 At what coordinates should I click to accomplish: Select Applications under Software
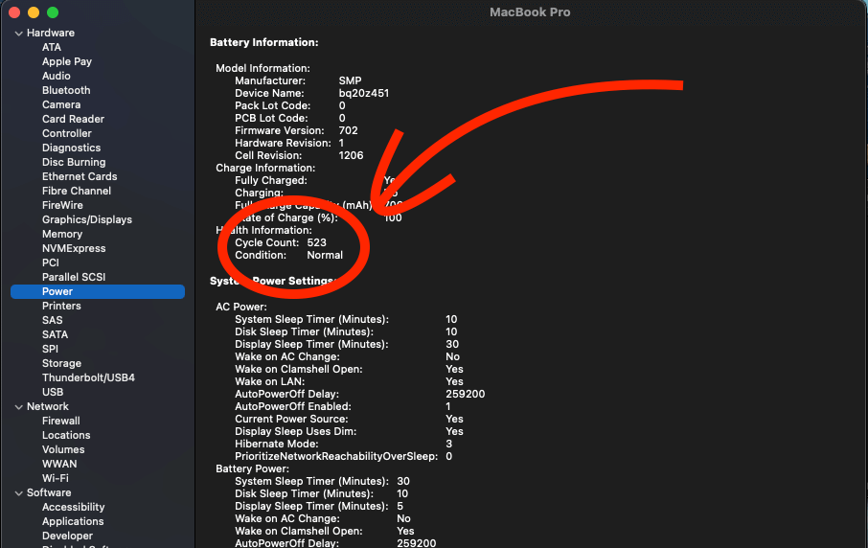[x=73, y=522]
